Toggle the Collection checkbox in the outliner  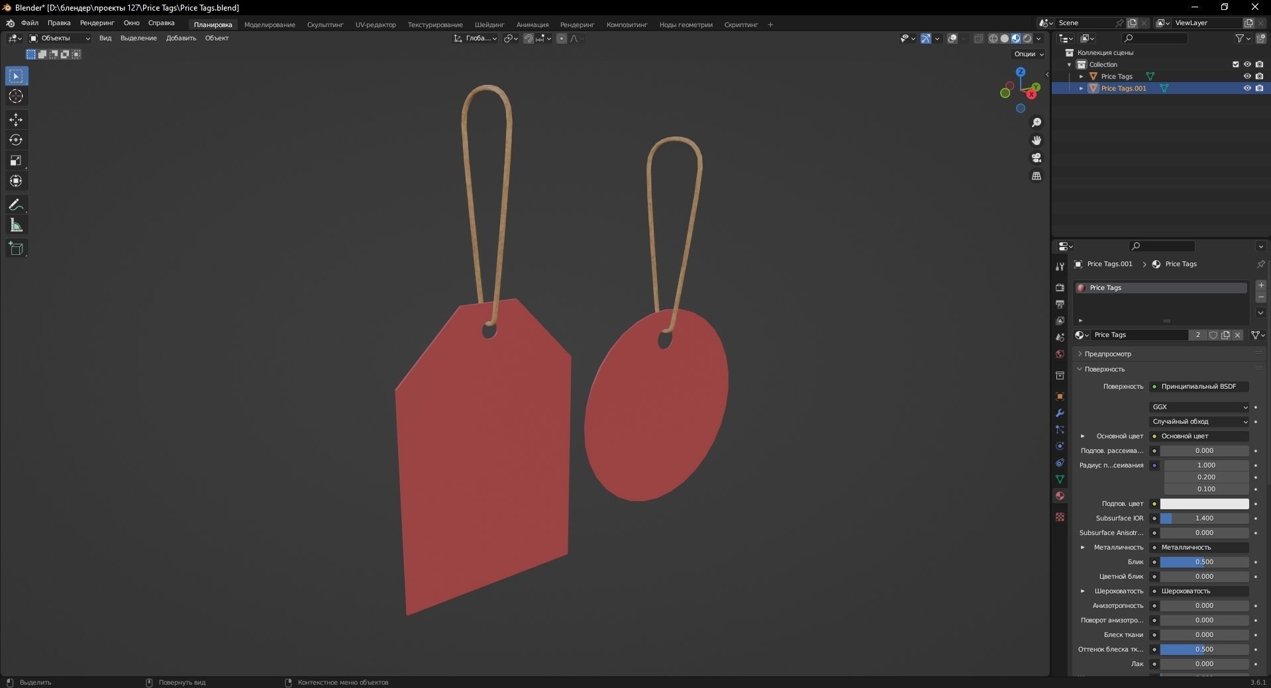(1236, 64)
